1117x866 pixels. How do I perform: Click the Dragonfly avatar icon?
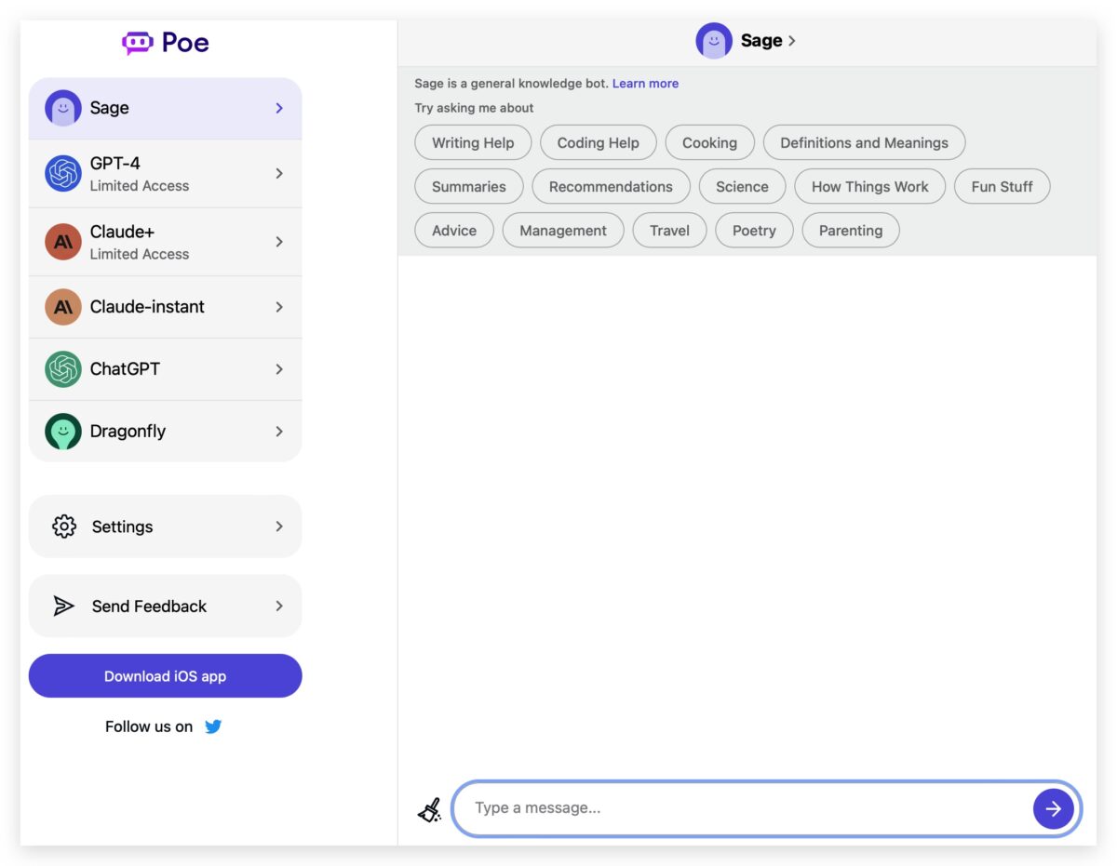pos(63,432)
